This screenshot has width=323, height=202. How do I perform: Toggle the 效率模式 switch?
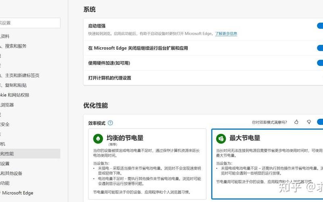320,122
